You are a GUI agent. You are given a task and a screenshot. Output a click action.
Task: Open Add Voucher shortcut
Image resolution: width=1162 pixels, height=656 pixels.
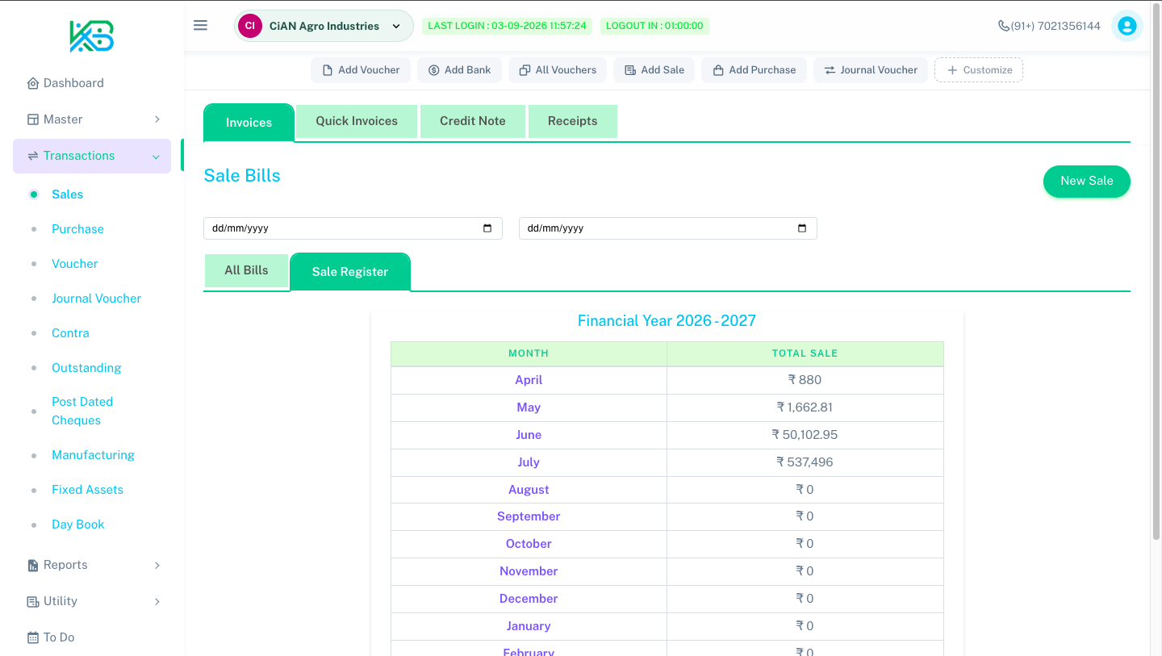point(361,70)
